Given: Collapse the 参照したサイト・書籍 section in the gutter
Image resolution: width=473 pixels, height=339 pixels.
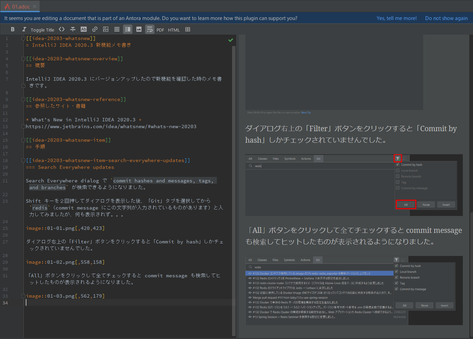Looking at the screenshot, I should click(22, 99).
